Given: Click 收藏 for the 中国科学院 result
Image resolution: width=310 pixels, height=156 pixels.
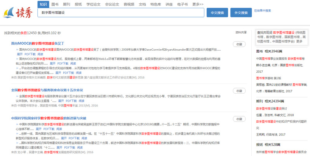Looking at the screenshot, I should (239, 119).
